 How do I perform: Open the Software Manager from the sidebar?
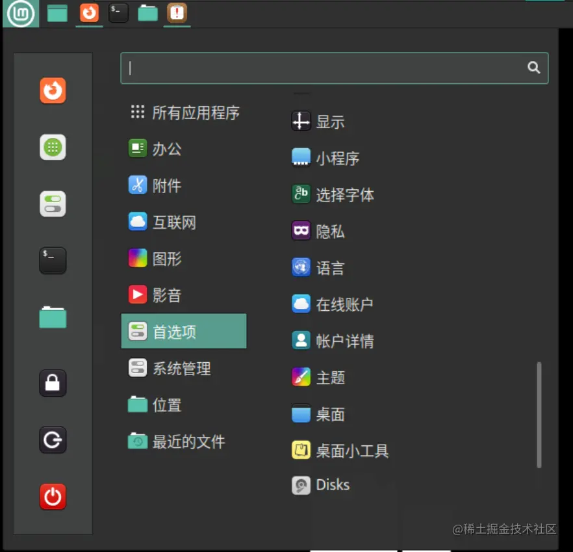pos(53,148)
